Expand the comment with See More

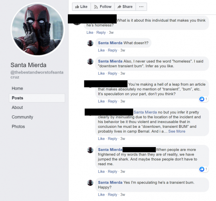pos(177,131)
